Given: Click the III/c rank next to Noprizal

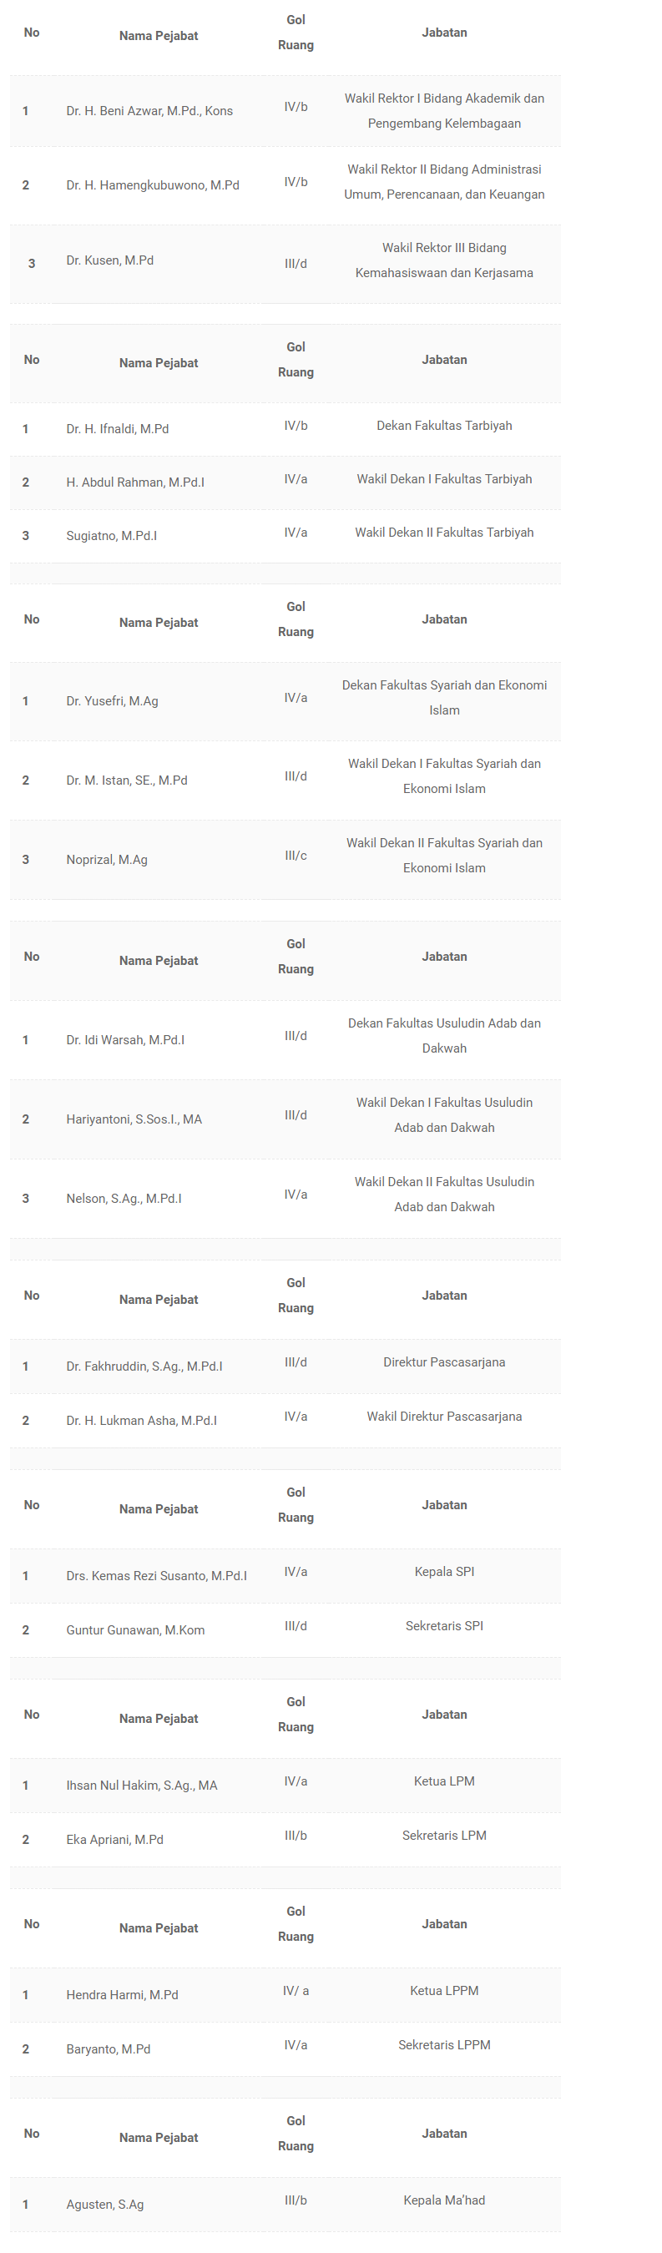Looking at the screenshot, I should [x=296, y=856].
